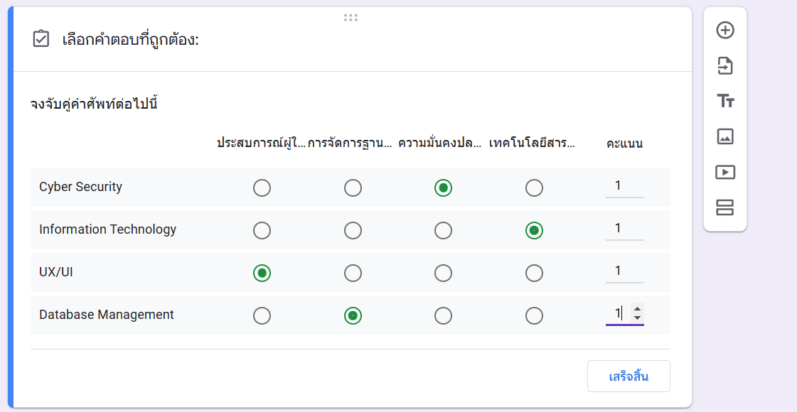Viewport: 797px width, 412px height.
Task: Add a title and description block
Action: pos(726,101)
